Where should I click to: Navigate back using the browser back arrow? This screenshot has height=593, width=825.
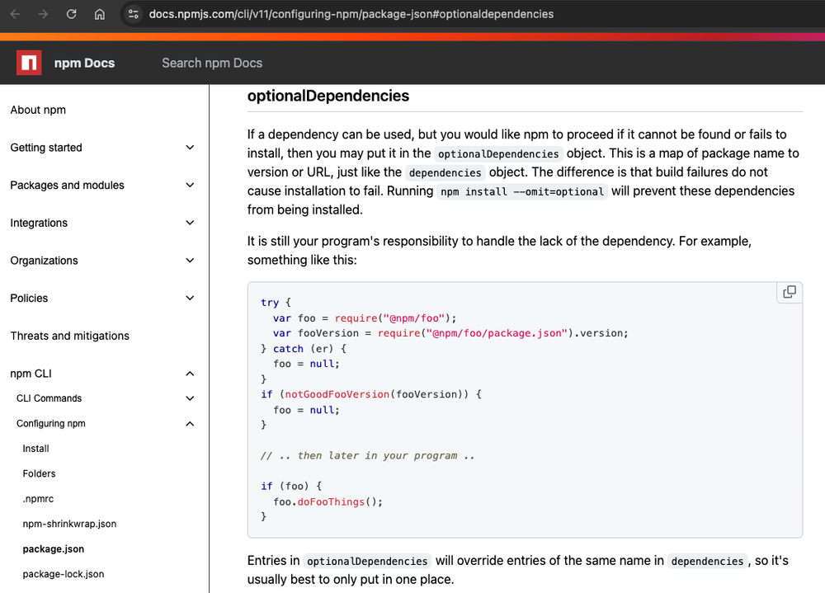point(14,14)
